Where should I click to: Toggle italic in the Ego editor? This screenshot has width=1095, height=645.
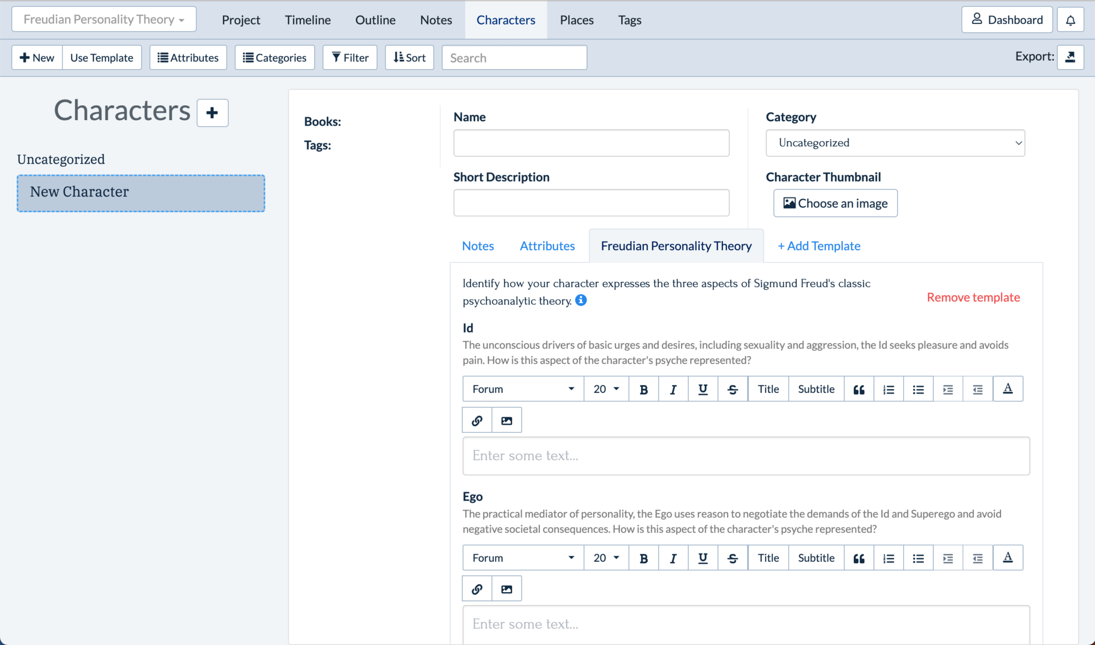click(x=673, y=558)
